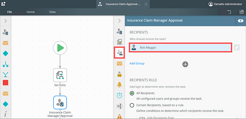Click the Redo arrow icon
Screen dimensions: 246x119
point(235,12)
